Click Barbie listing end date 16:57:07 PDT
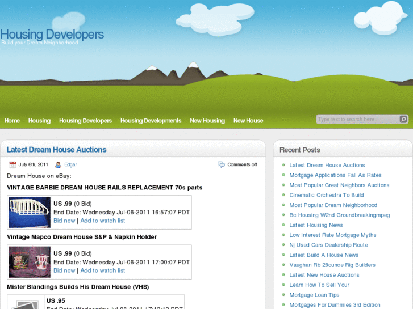This screenshot has height=309, width=413. (x=122, y=212)
